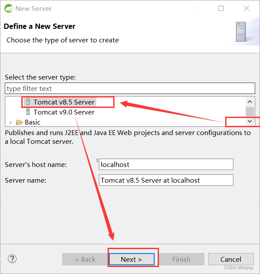Click the Finish button
Image resolution: width=260 pixels, height=274 pixels.
click(181, 259)
